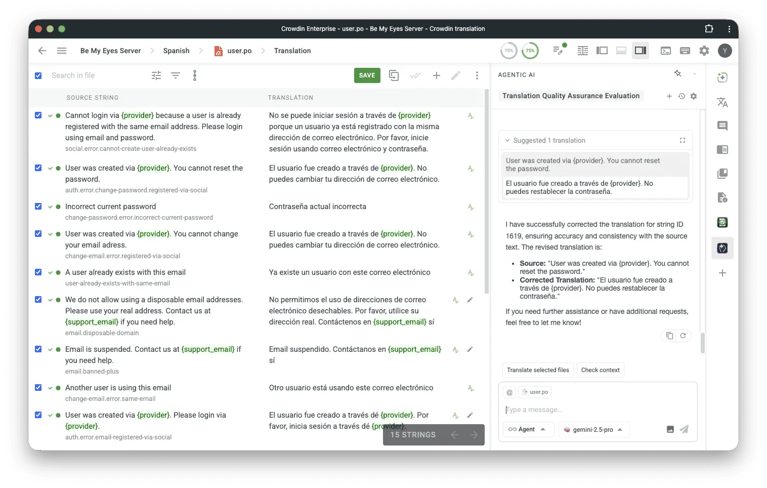Open the filter strings icon

pos(176,75)
